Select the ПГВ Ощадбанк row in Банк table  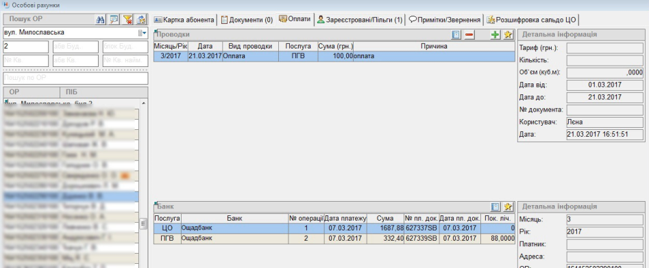click(x=334, y=239)
